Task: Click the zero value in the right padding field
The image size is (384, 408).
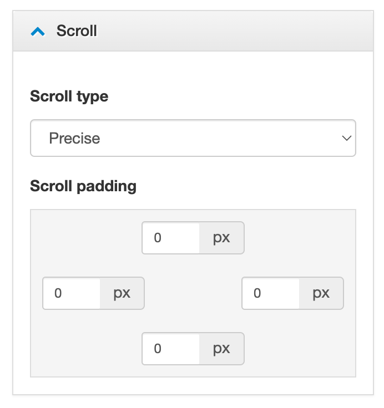Action: (x=257, y=293)
